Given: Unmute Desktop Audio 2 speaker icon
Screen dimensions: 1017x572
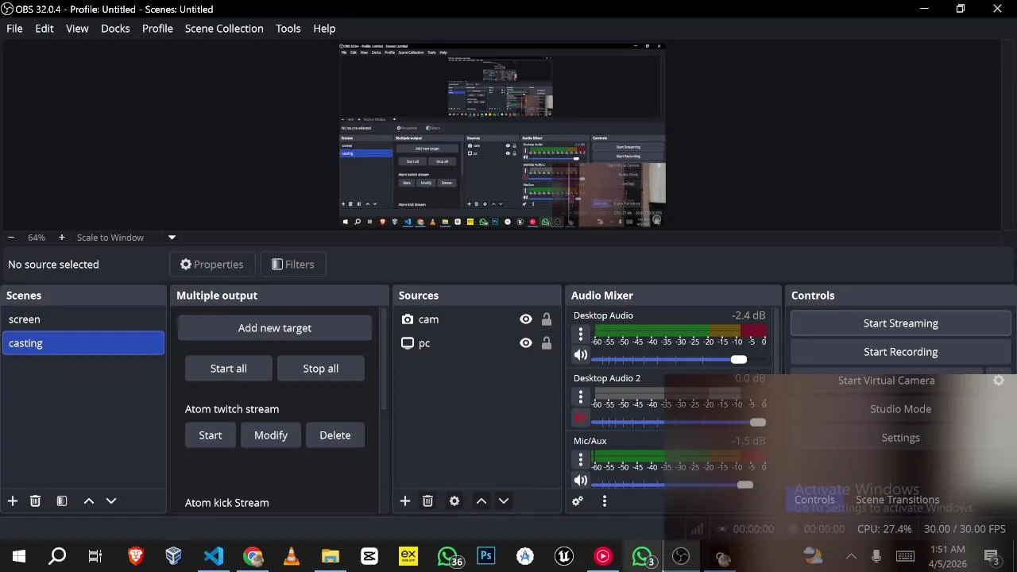Looking at the screenshot, I should (581, 418).
